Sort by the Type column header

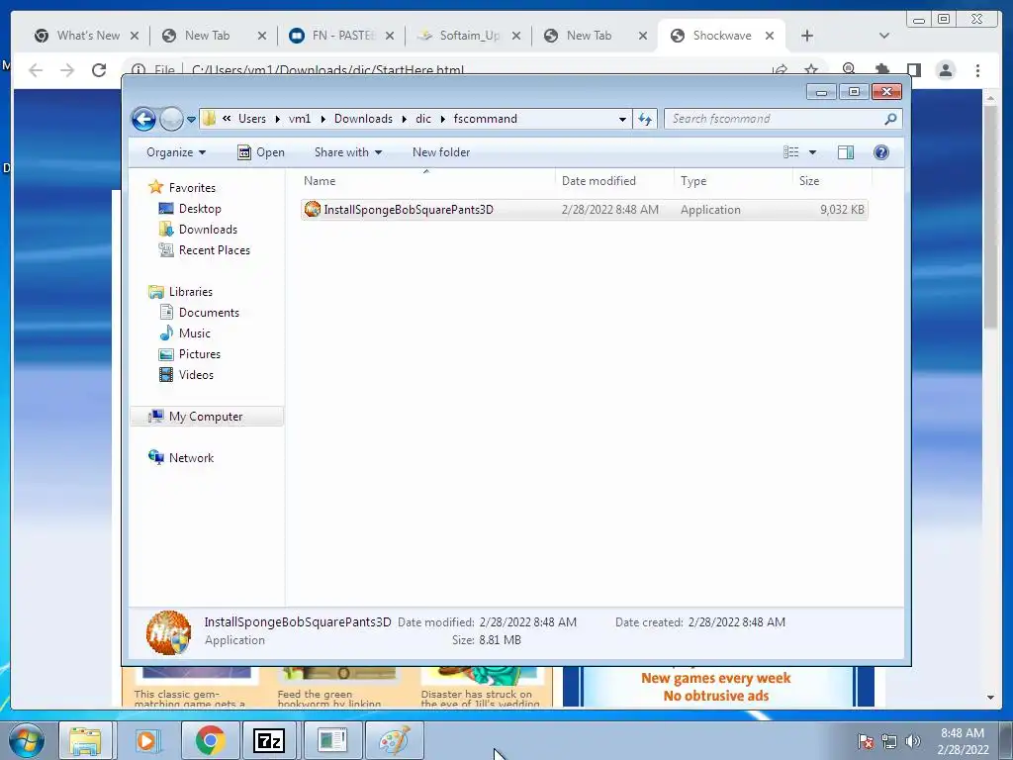(733, 181)
